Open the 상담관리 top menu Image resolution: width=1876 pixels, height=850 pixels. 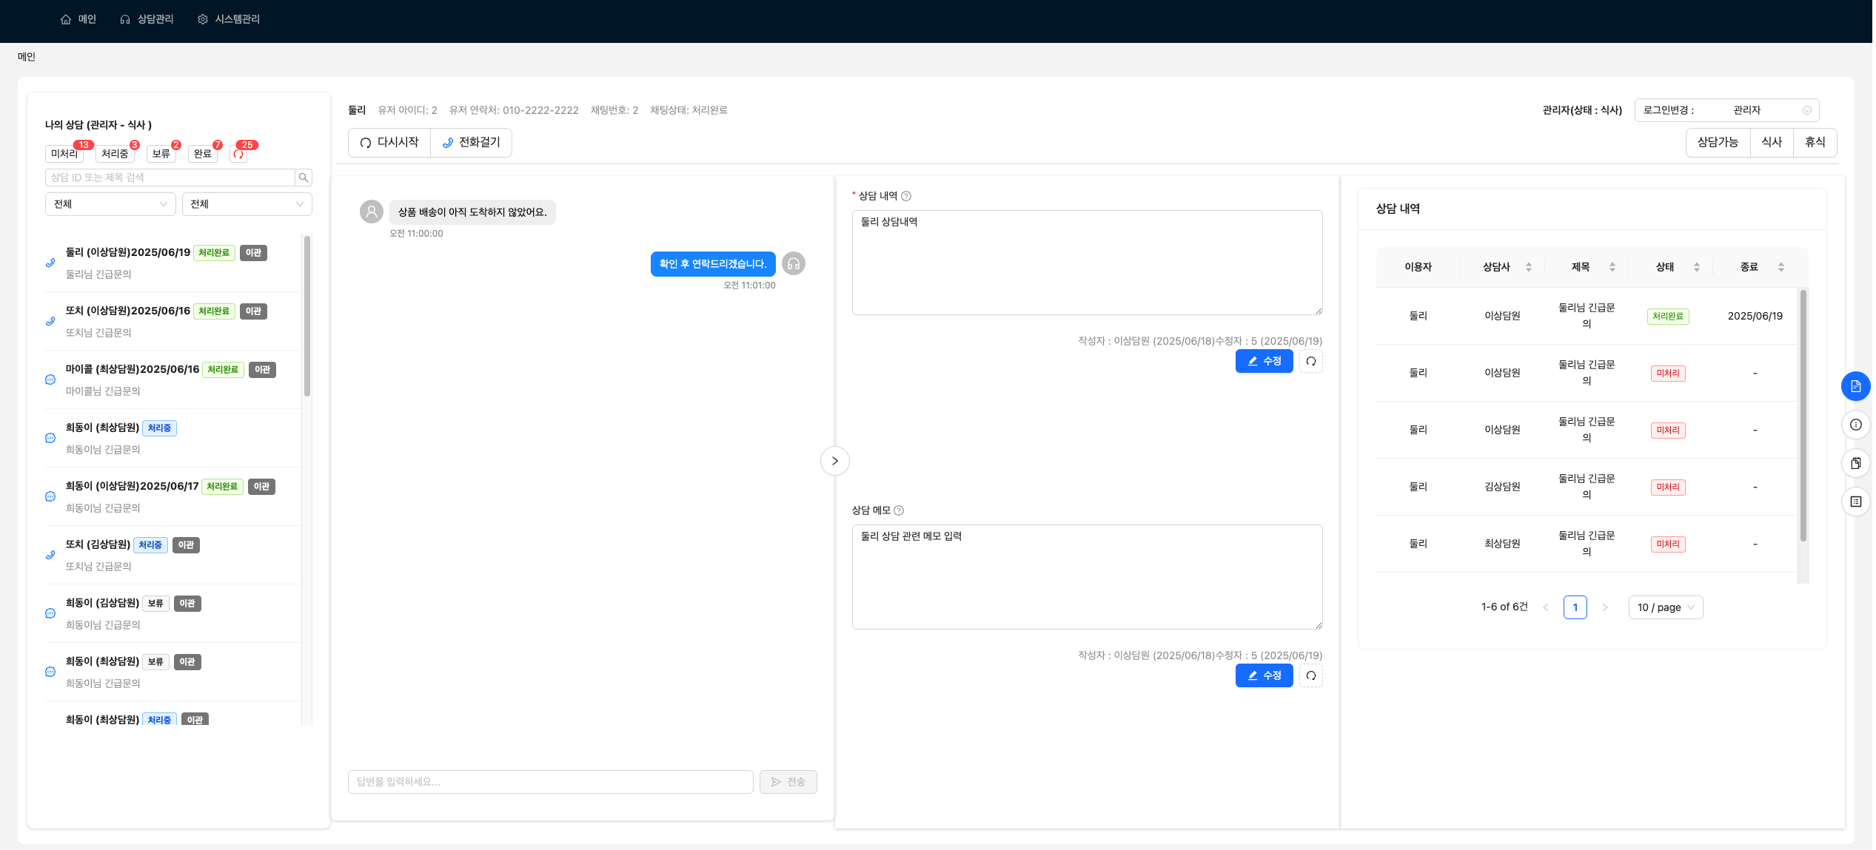[x=147, y=19]
